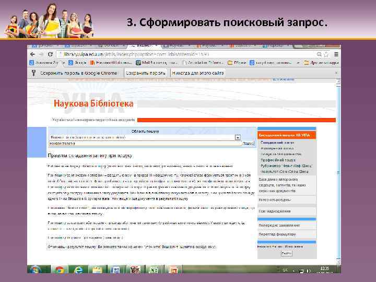
Task: Open the Наукова бібліотека bookmark
Action: point(111,63)
